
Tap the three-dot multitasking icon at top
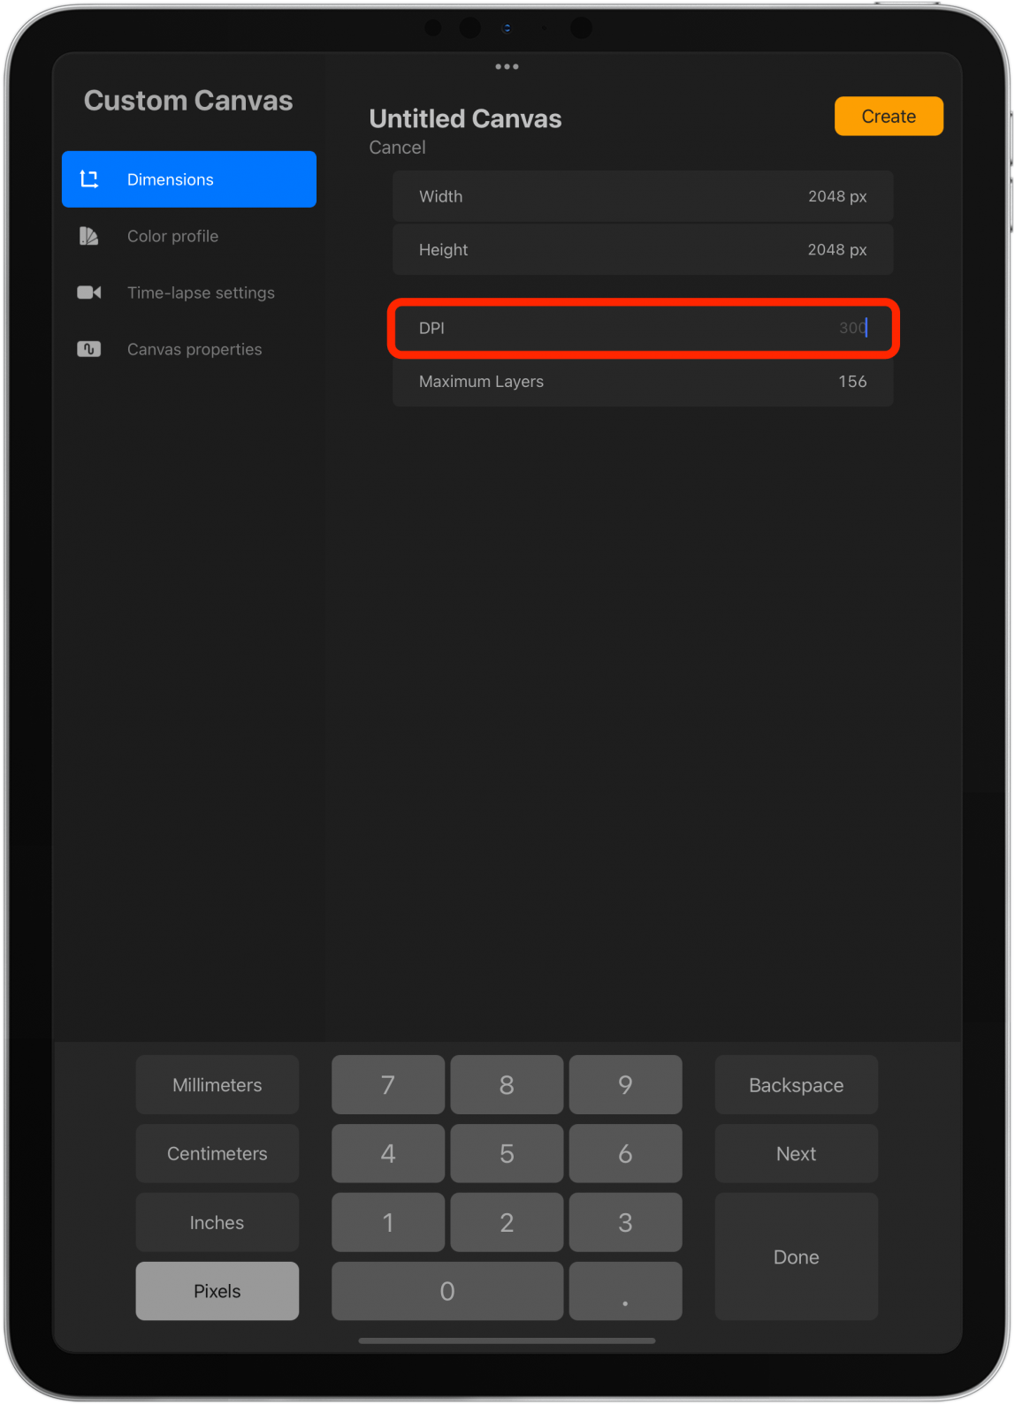[507, 66]
